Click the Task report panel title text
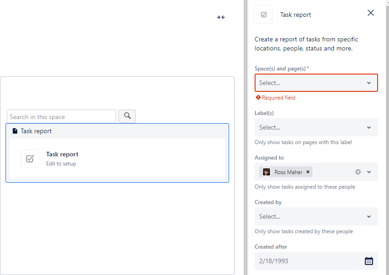 296,15
